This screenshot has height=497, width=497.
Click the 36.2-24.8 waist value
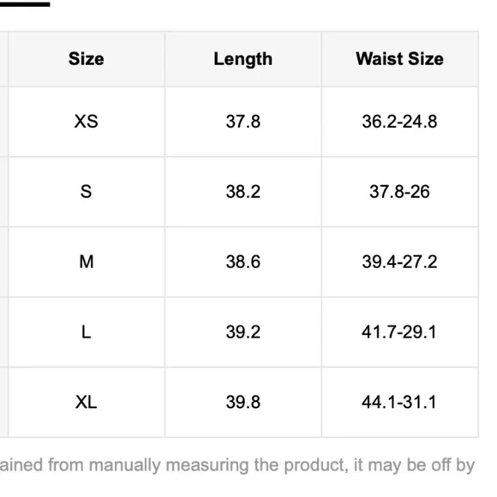coord(399,122)
